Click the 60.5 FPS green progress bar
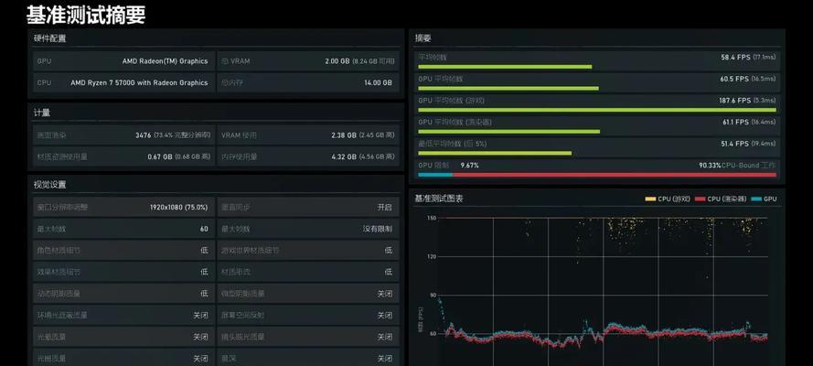Viewport: 813px width, 366px height. click(x=508, y=89)
